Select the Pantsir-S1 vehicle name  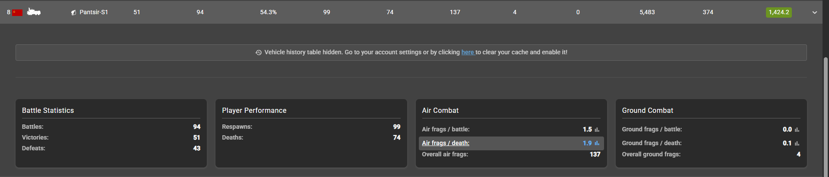[94, 12]
